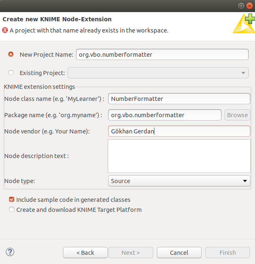Click the Cancel button

point(179,253)
